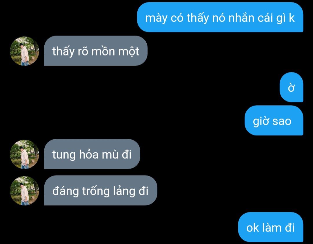Select the 'mày có thấy nó nhắn cái gì k' bubble
The width and height of the screenshot is (313, 244).
pos(220,17)
